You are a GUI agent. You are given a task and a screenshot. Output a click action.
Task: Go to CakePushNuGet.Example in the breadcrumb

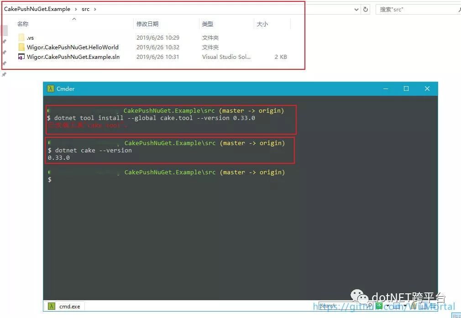[37, 9]
